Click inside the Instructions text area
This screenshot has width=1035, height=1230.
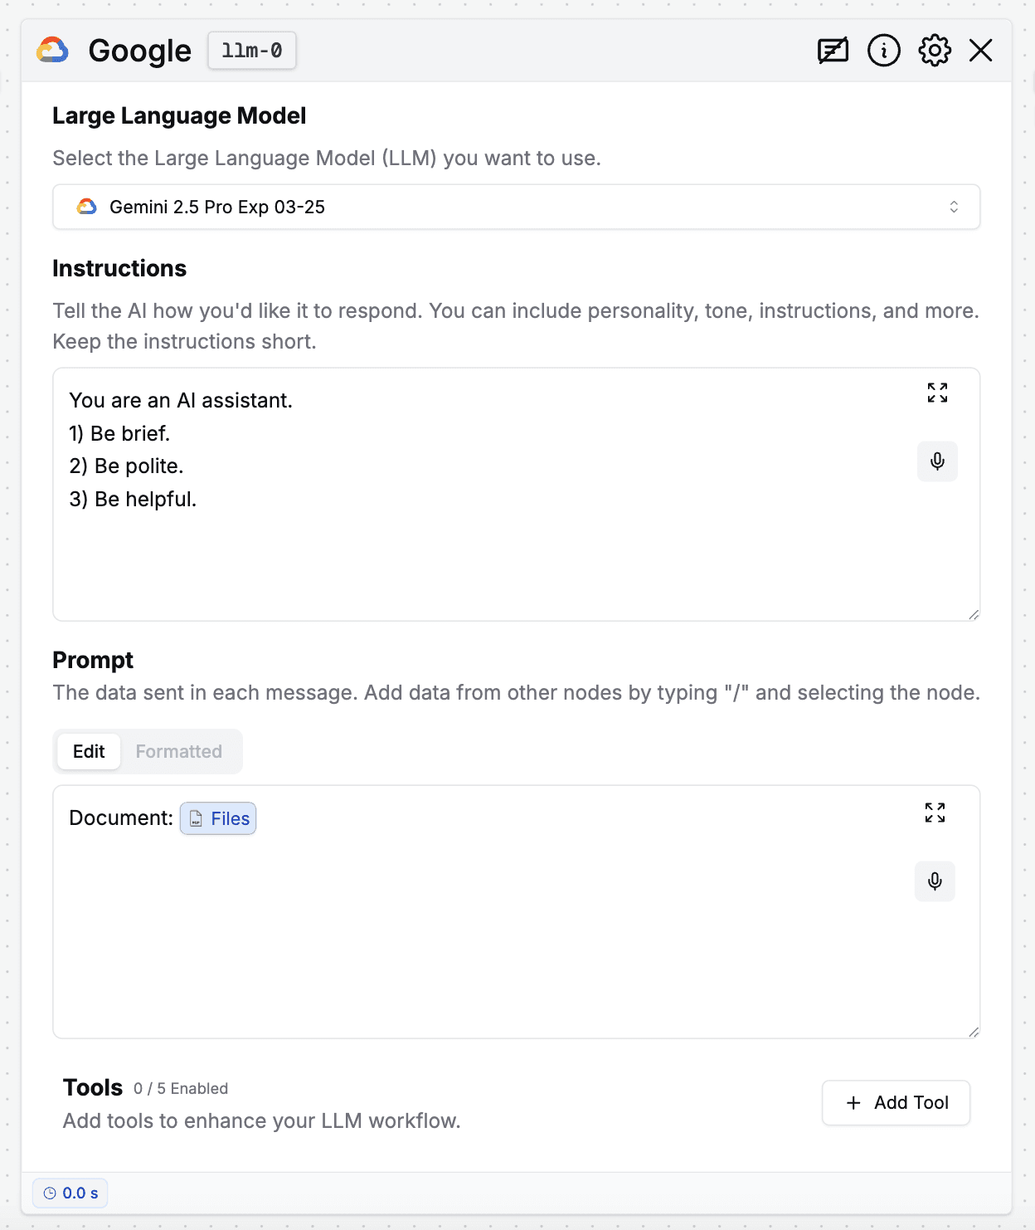(517, 495)
